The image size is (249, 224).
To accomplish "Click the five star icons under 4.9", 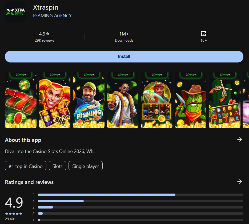I will pos(14,214).
